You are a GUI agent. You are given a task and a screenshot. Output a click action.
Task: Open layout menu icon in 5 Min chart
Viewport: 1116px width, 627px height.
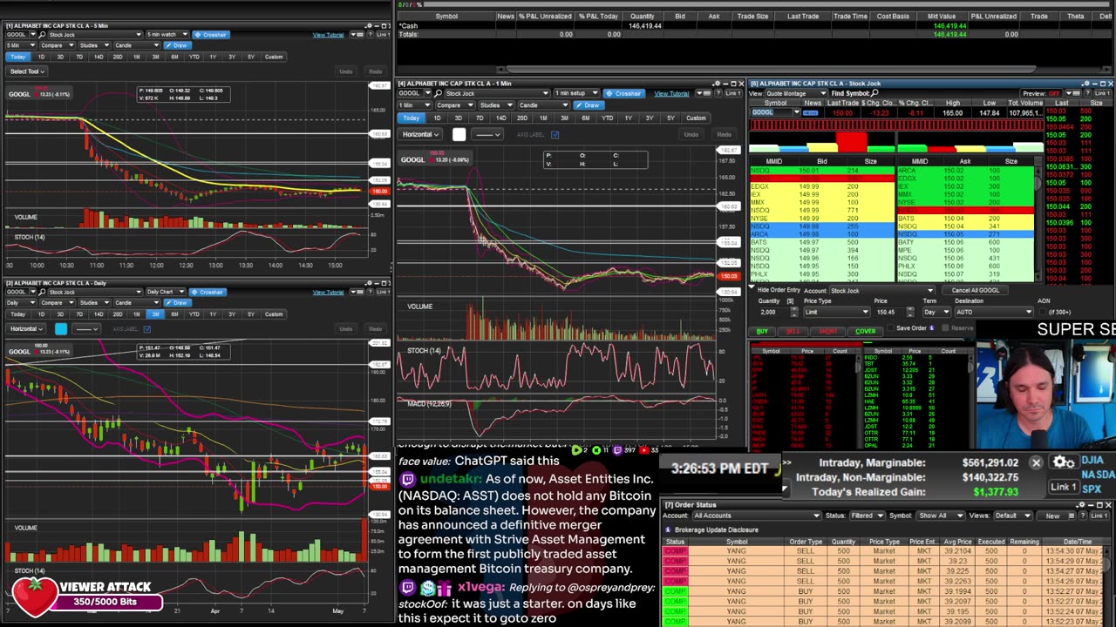357,35
